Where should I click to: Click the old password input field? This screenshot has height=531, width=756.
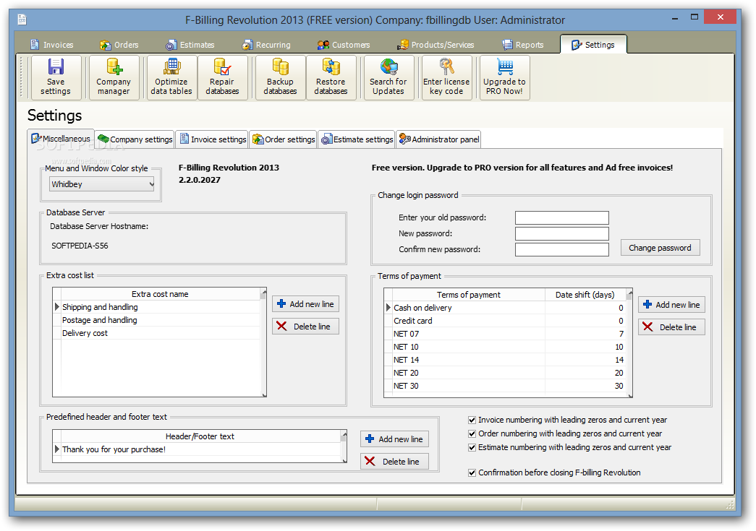point(561,217)
